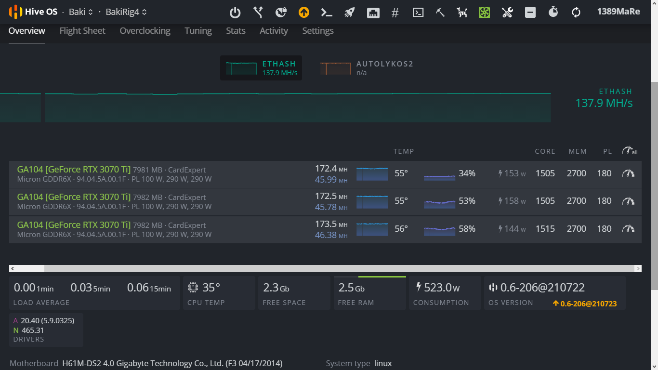Click the third GPU name with 56° temp
Screen dimensions: 658x370
click(x=74, y=225)
